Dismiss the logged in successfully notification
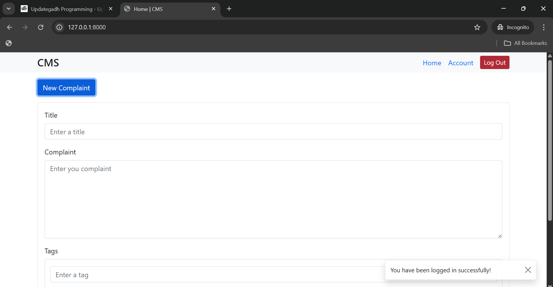 [528, 270]
